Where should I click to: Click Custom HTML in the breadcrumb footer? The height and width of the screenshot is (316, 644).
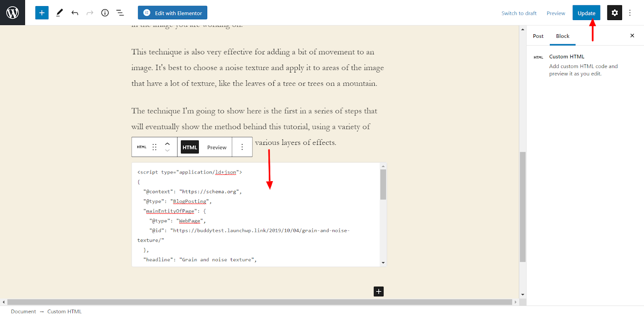[x=64, y=312]
